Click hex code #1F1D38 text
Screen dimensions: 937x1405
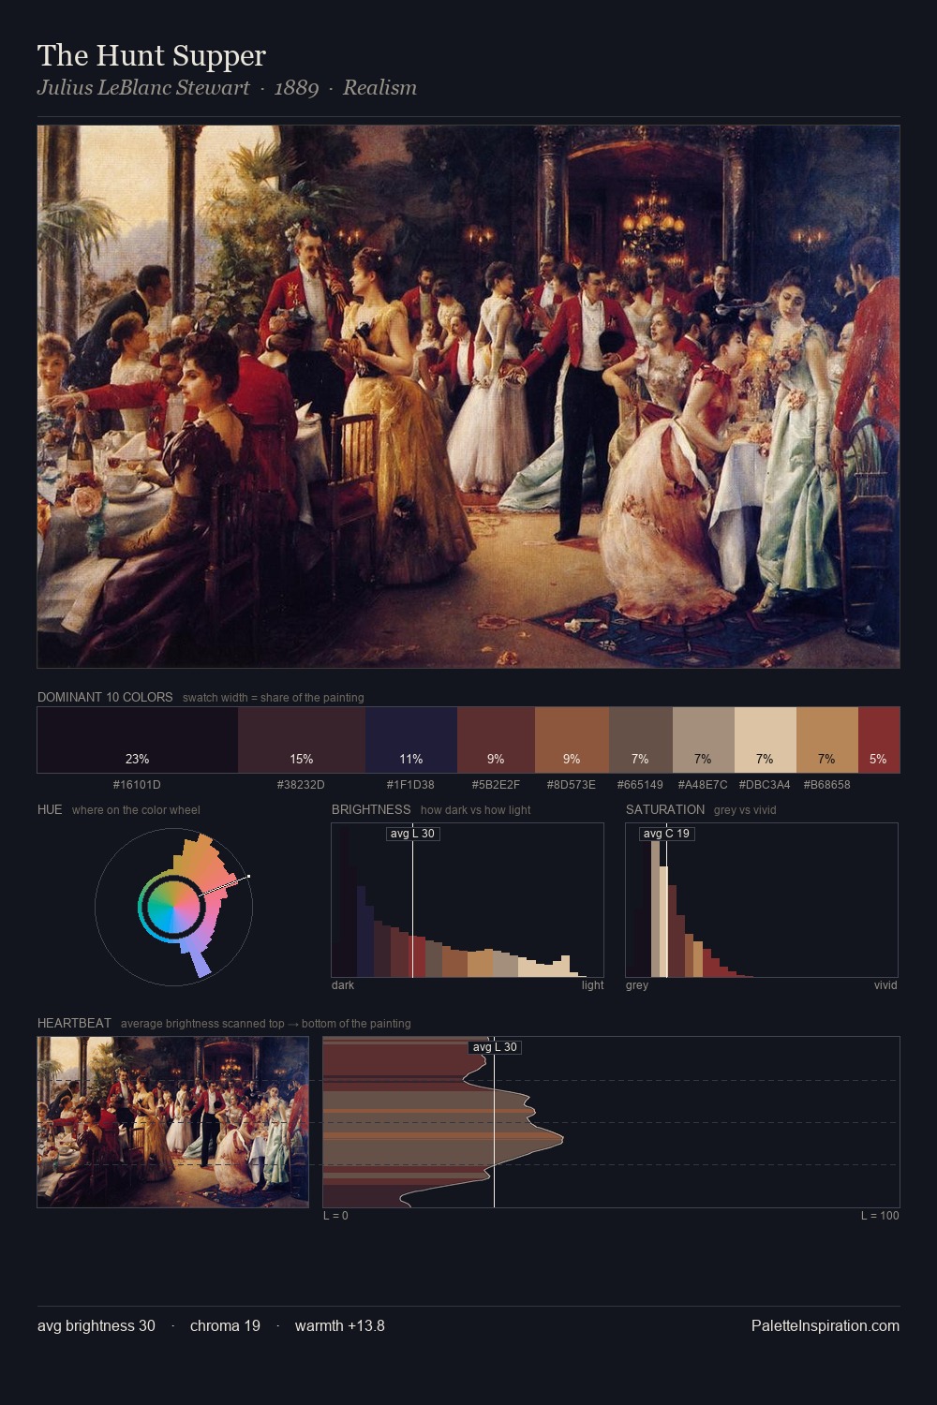410,785
